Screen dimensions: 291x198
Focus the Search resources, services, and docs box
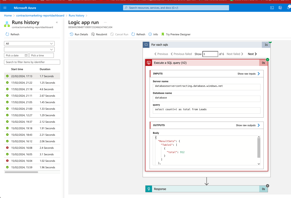pos(176,8)
